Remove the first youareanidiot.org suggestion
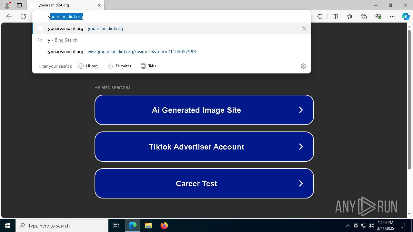 point(304,28)
